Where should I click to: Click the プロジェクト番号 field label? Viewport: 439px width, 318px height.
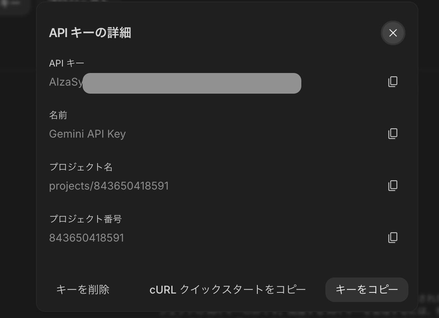pyautogui.click(x=85, y=219)
